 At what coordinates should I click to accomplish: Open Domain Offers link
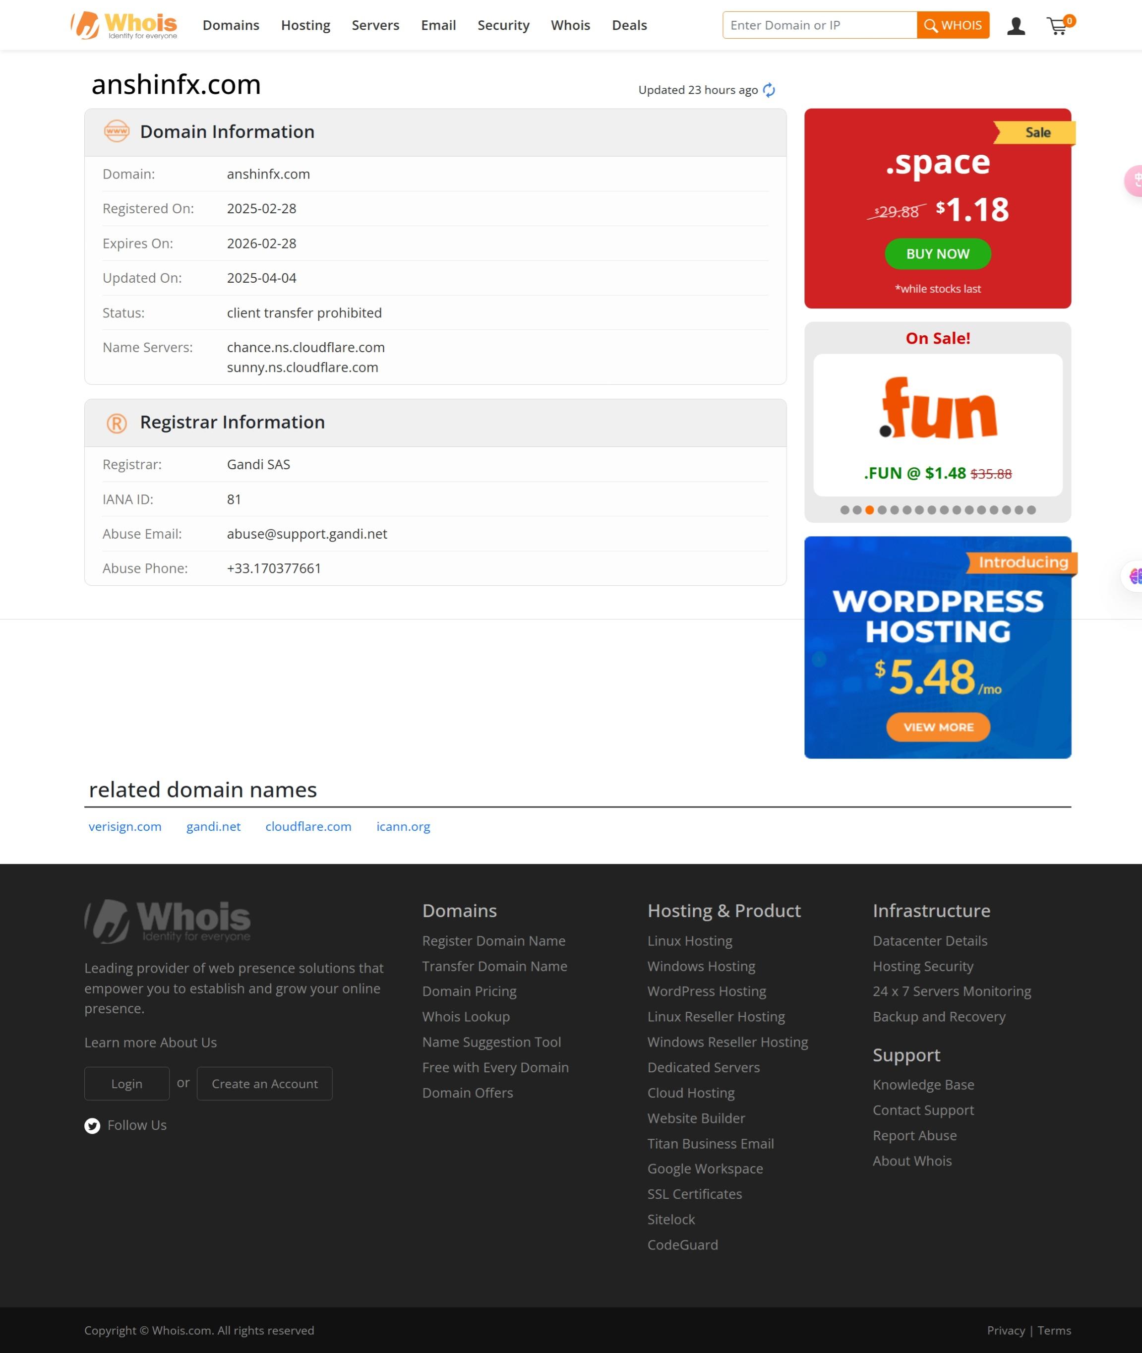(468, 1093)
